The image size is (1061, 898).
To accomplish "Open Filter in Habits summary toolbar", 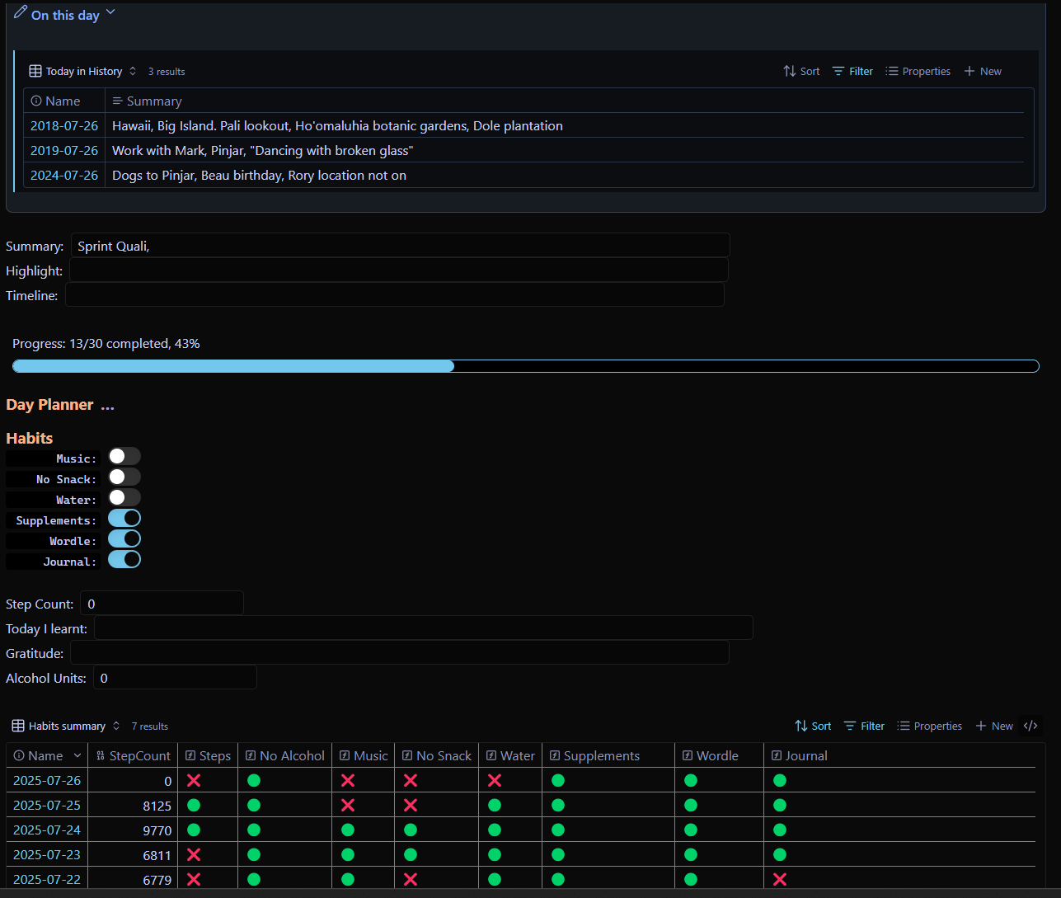I will [864, 726].
